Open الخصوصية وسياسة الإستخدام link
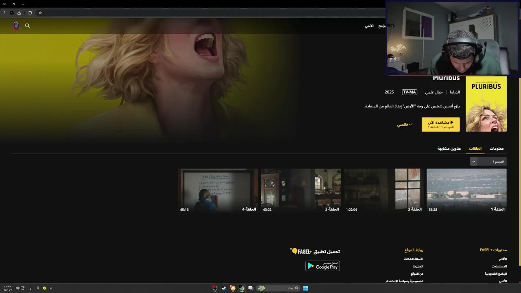The height and width of the screenshot is (293, 521). point(405,281)
